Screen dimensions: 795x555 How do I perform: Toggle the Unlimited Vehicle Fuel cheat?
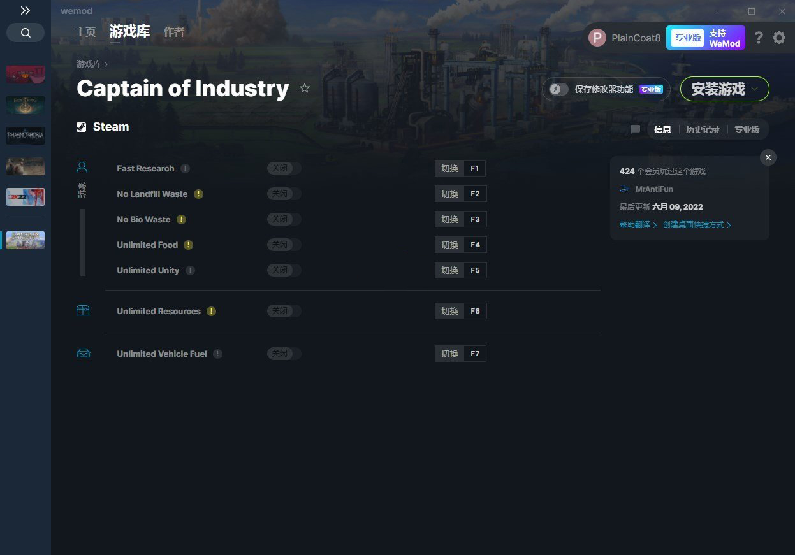[x=284, y=354]
